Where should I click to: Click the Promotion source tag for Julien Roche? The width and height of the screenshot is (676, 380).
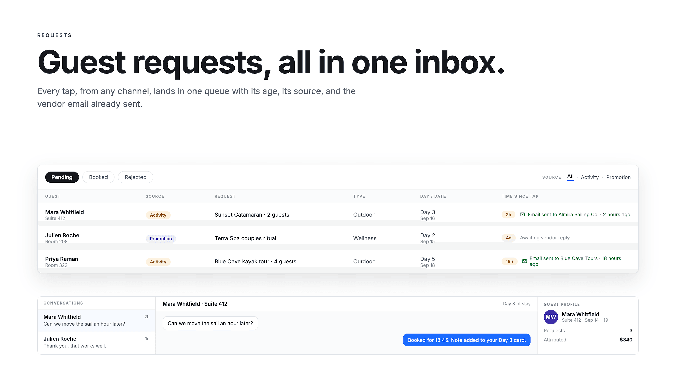point(161,239)
